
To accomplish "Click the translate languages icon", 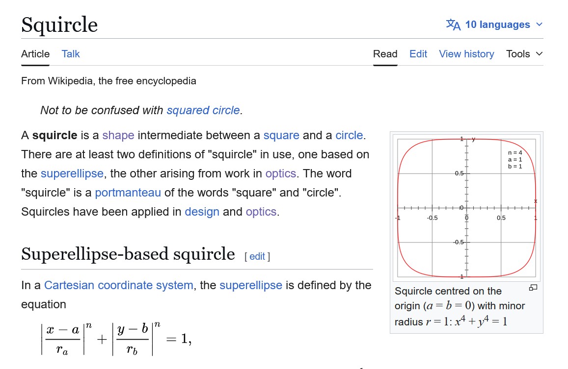I will pyautogui.click(x=453, y=25).
